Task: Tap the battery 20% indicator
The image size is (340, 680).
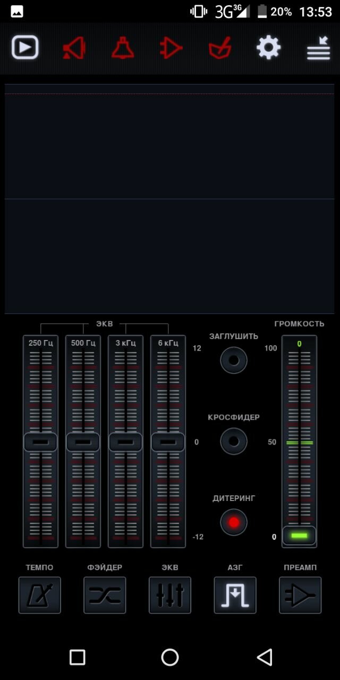Action: tap(275, 11)
